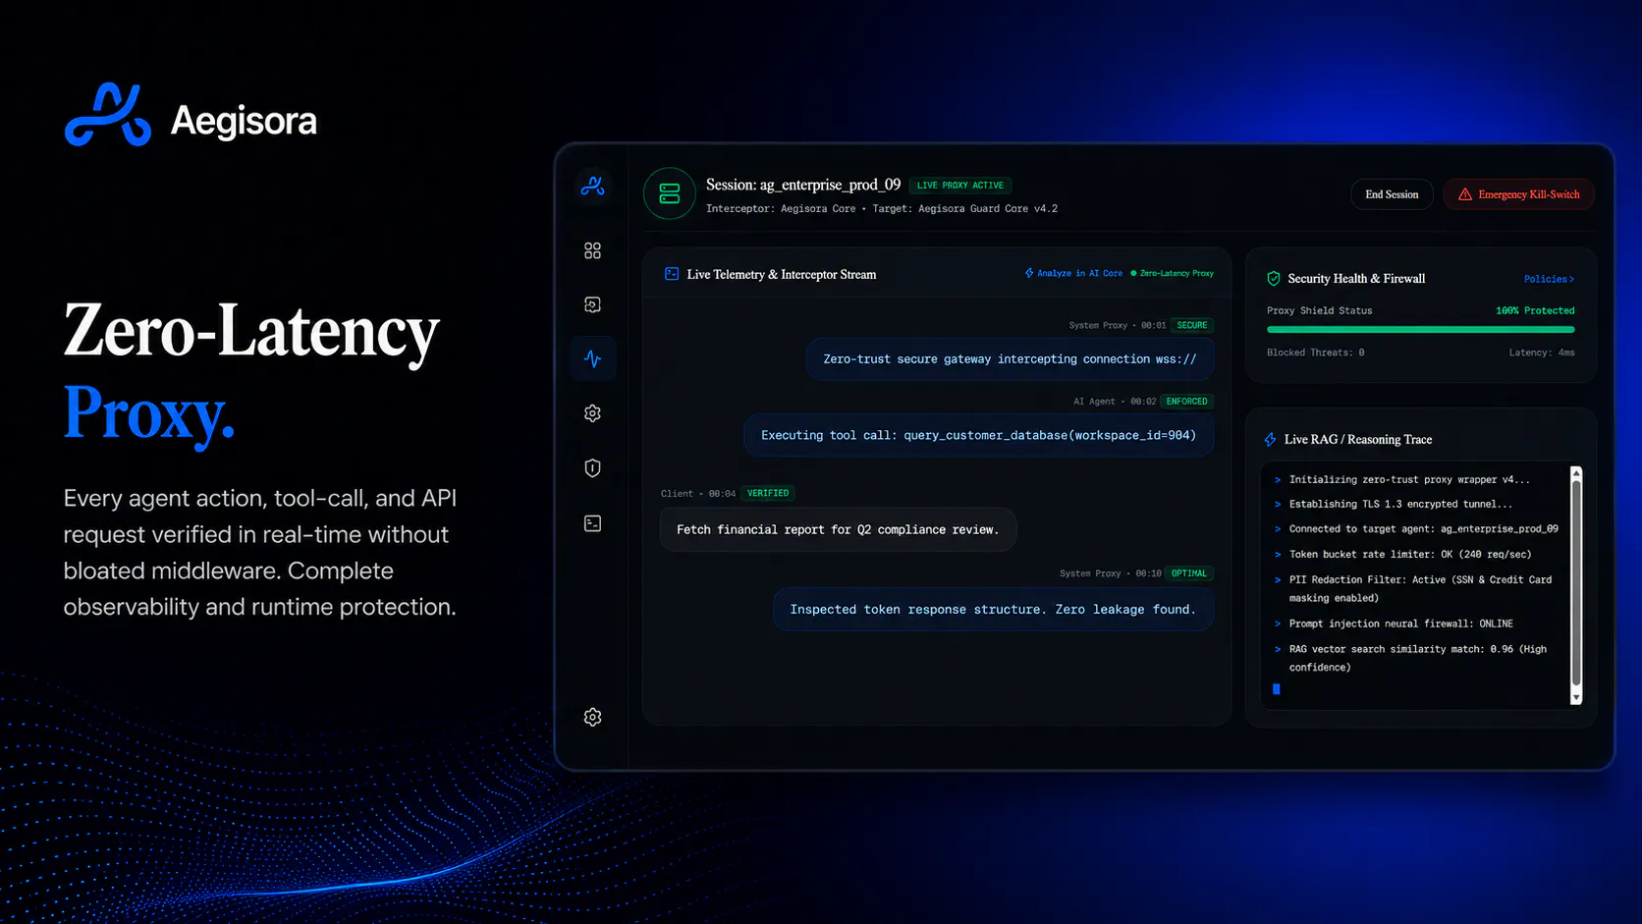Click the OPTIMAL badge on System Proxy message
The width and height of the screenshot is (1642, 924).
point(1189,573)
